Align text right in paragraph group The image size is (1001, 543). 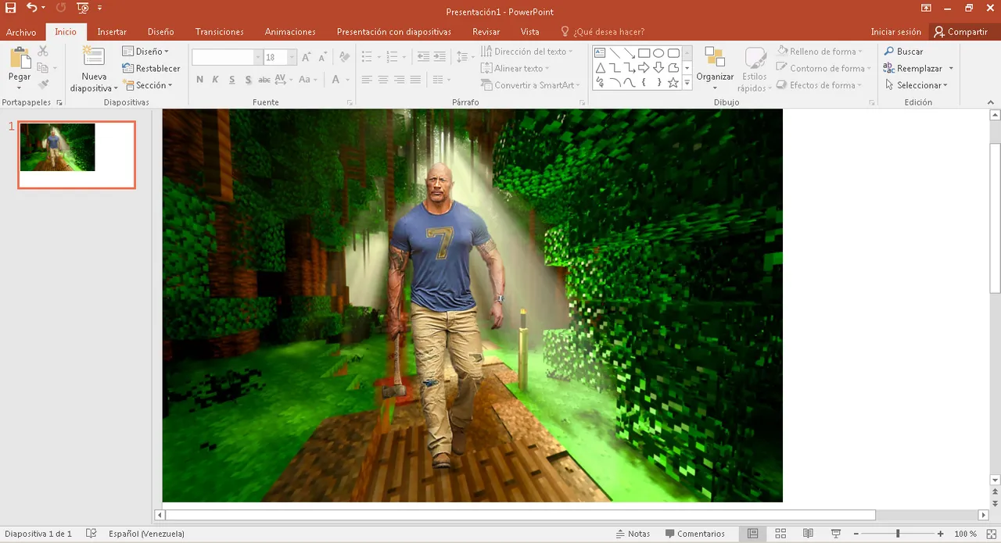(400, 80)
